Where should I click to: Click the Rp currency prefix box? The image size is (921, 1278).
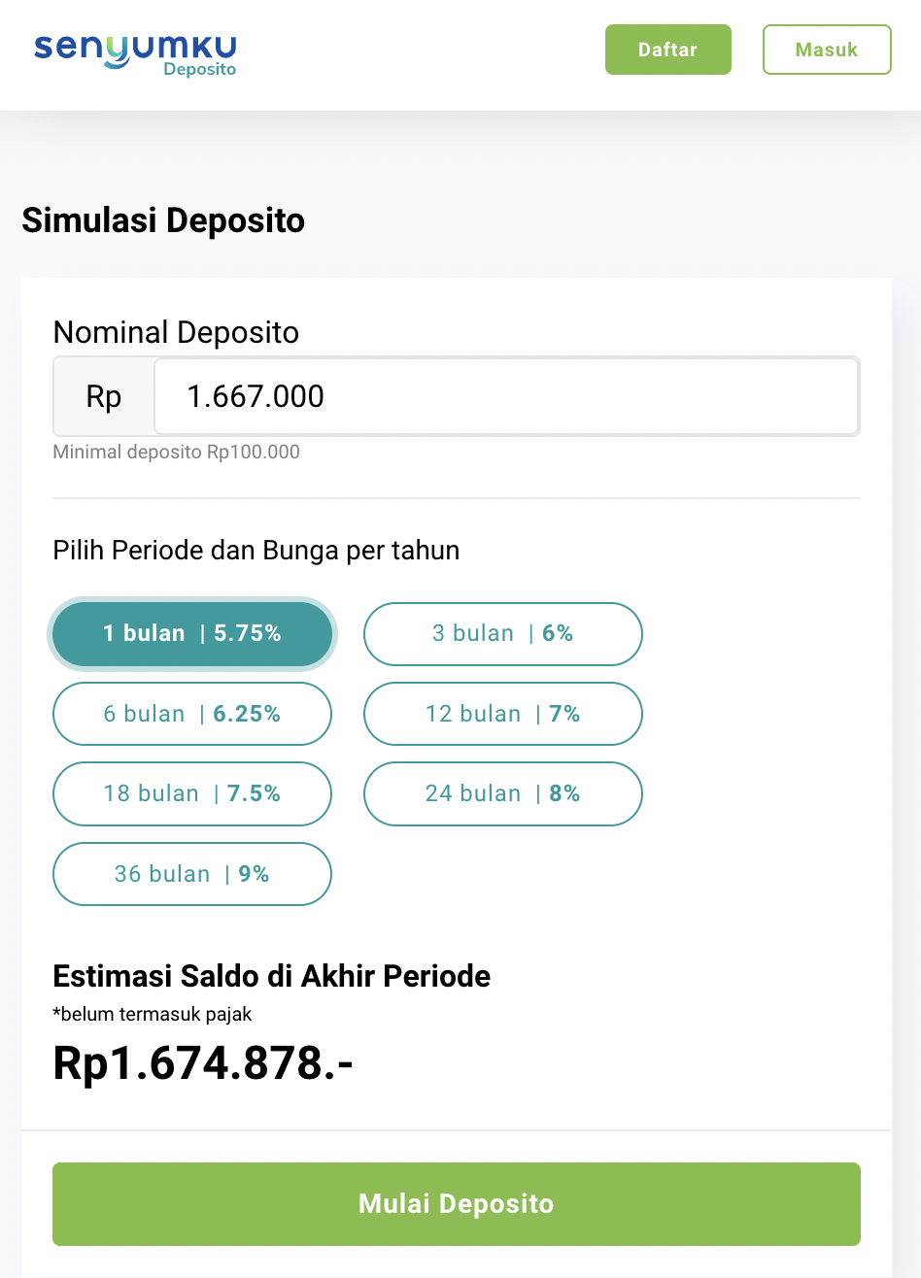tap(104, 396)
